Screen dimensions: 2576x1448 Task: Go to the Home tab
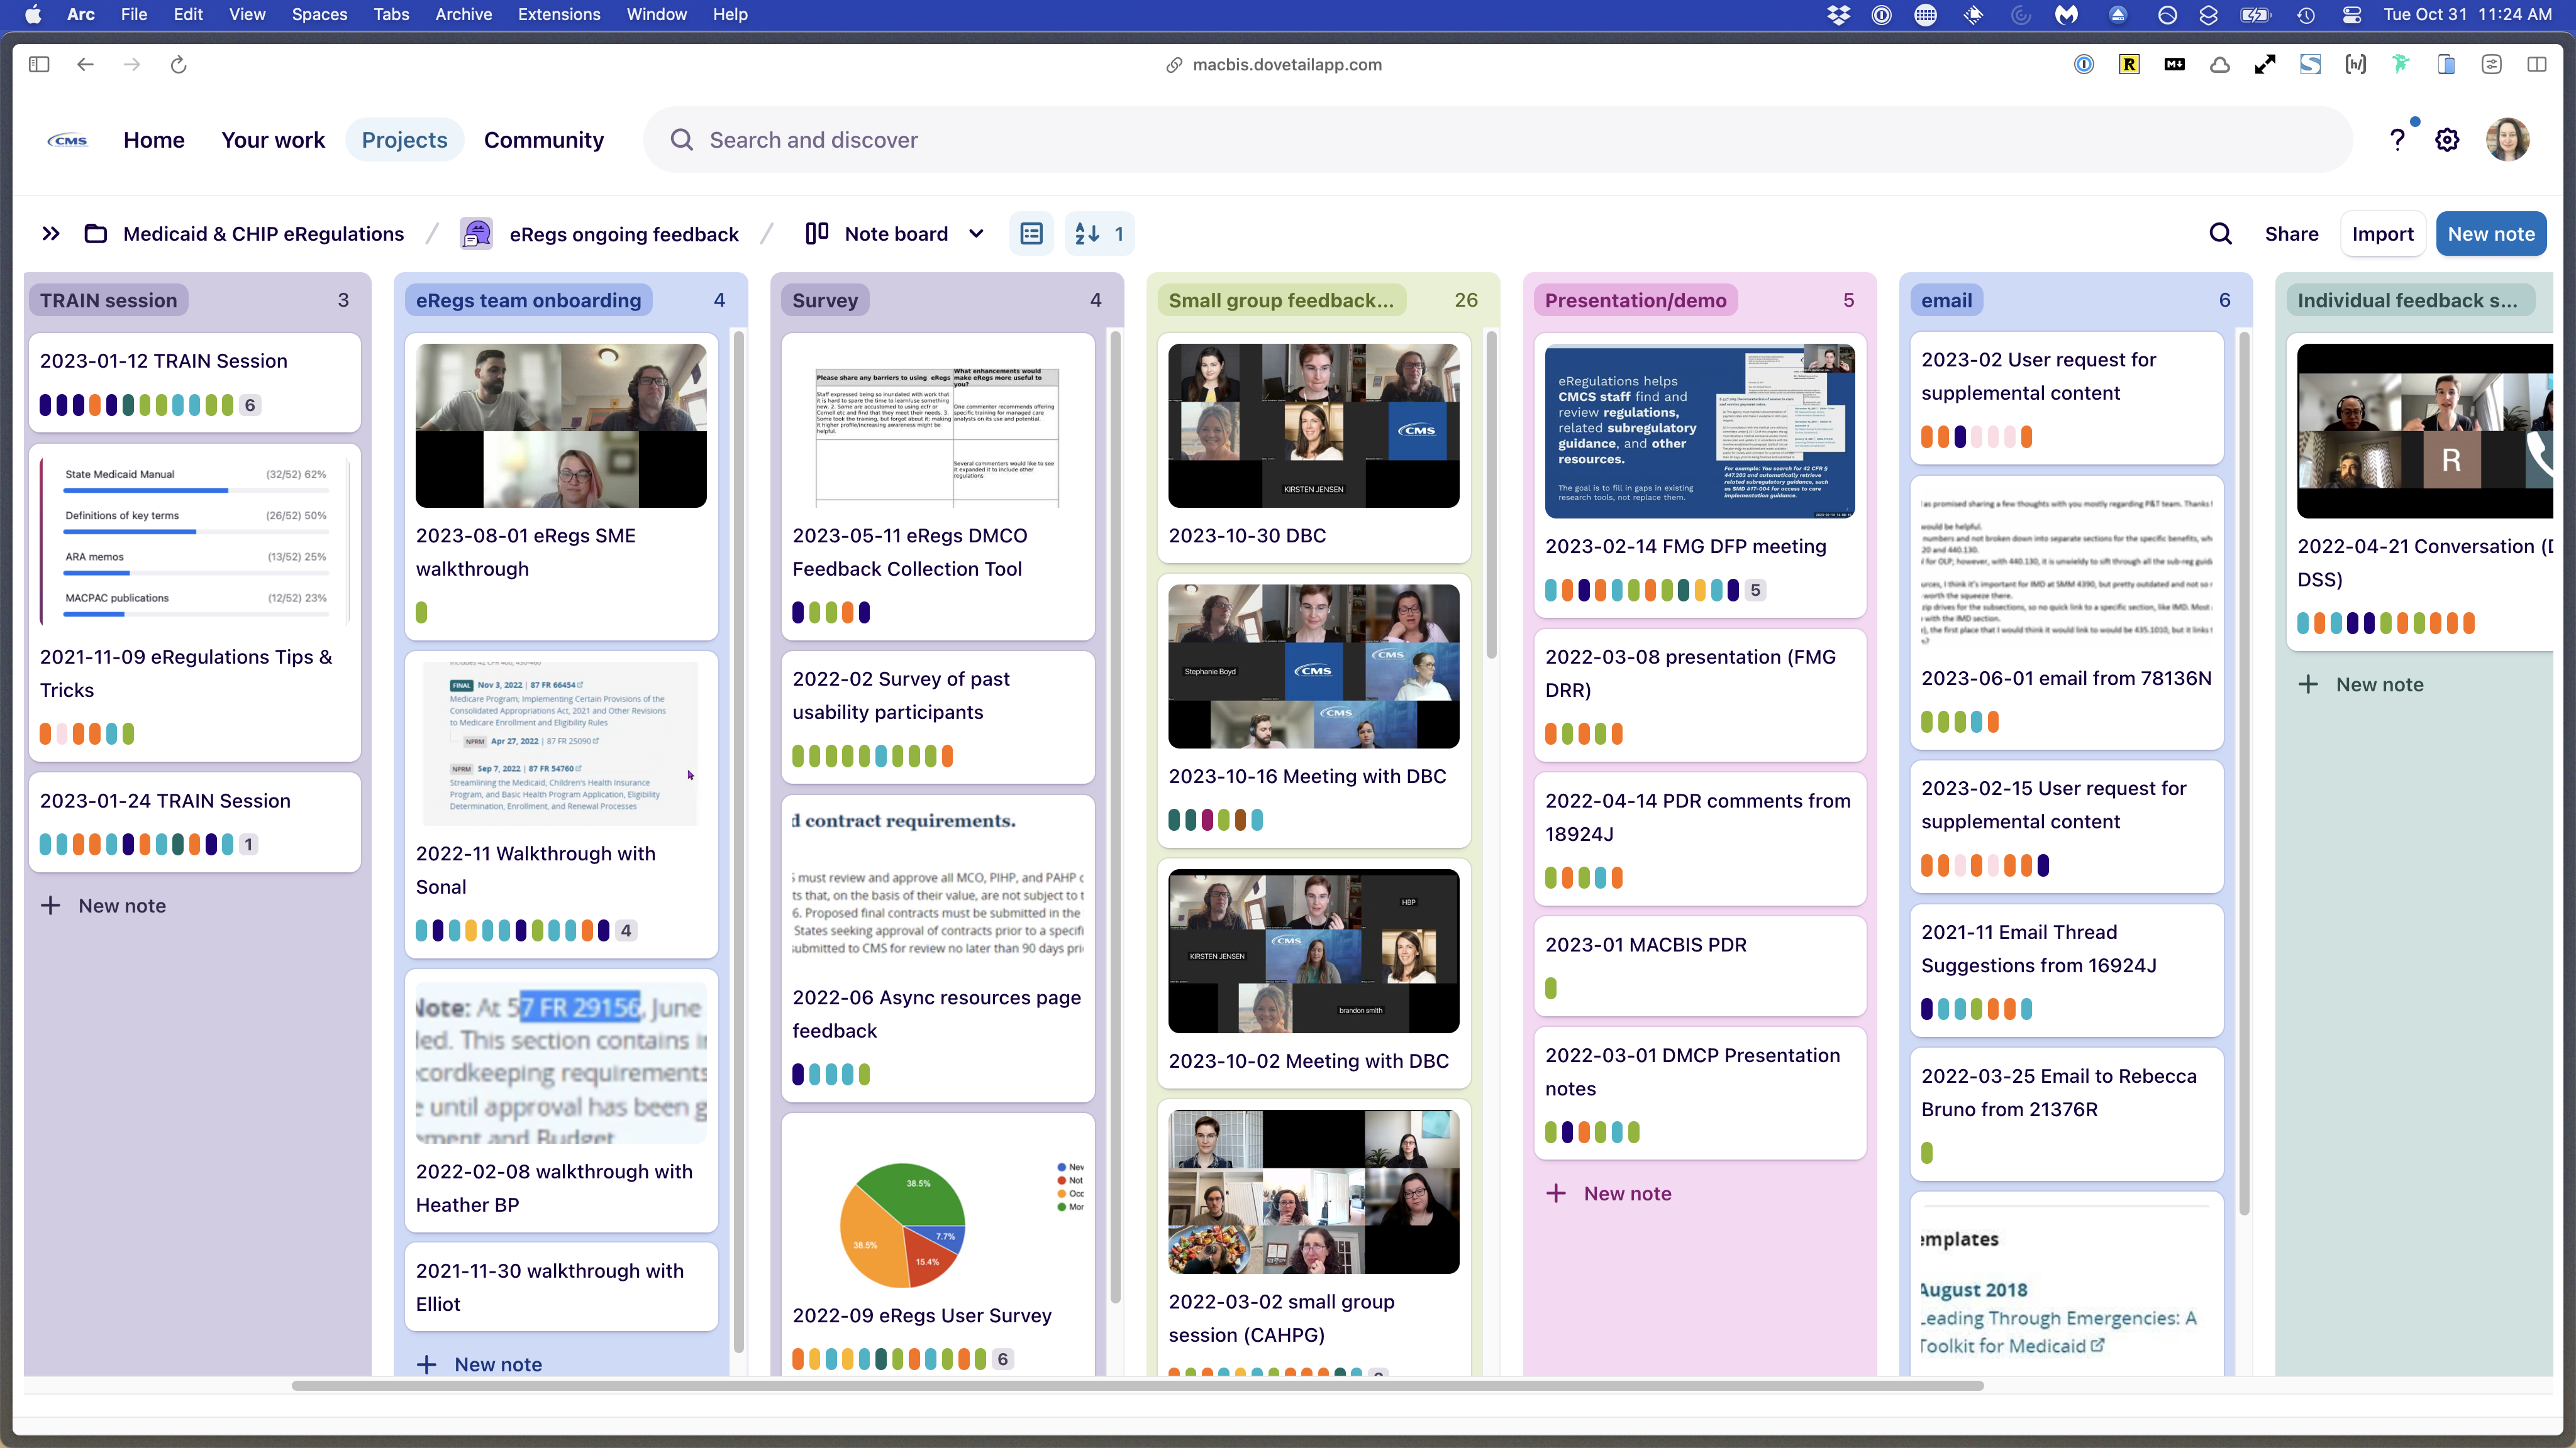pos(154,140)
